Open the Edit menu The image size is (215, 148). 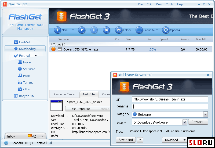149,4
